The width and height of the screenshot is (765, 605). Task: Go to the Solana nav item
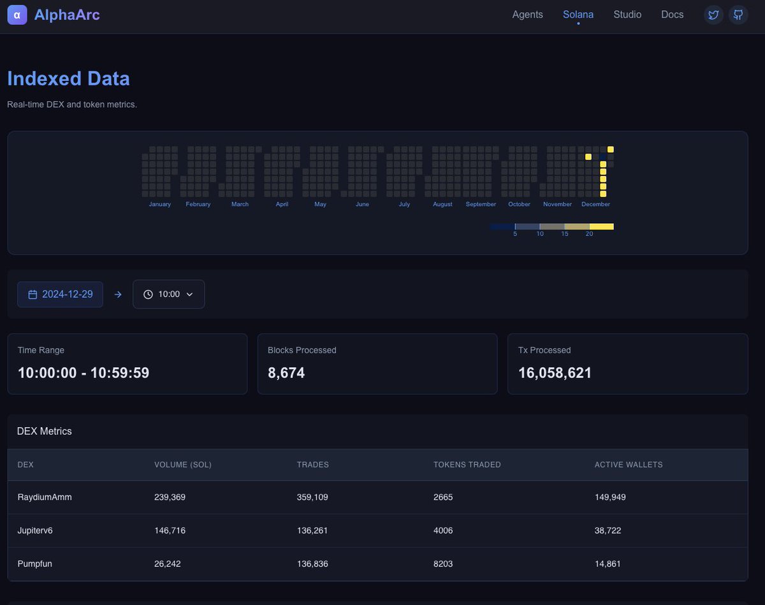pos(578,15)
